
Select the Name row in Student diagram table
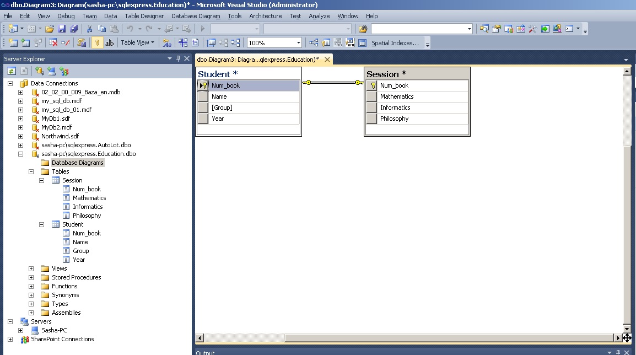coord(248,96)
